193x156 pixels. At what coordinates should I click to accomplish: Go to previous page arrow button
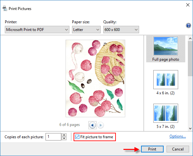point(92,125)
